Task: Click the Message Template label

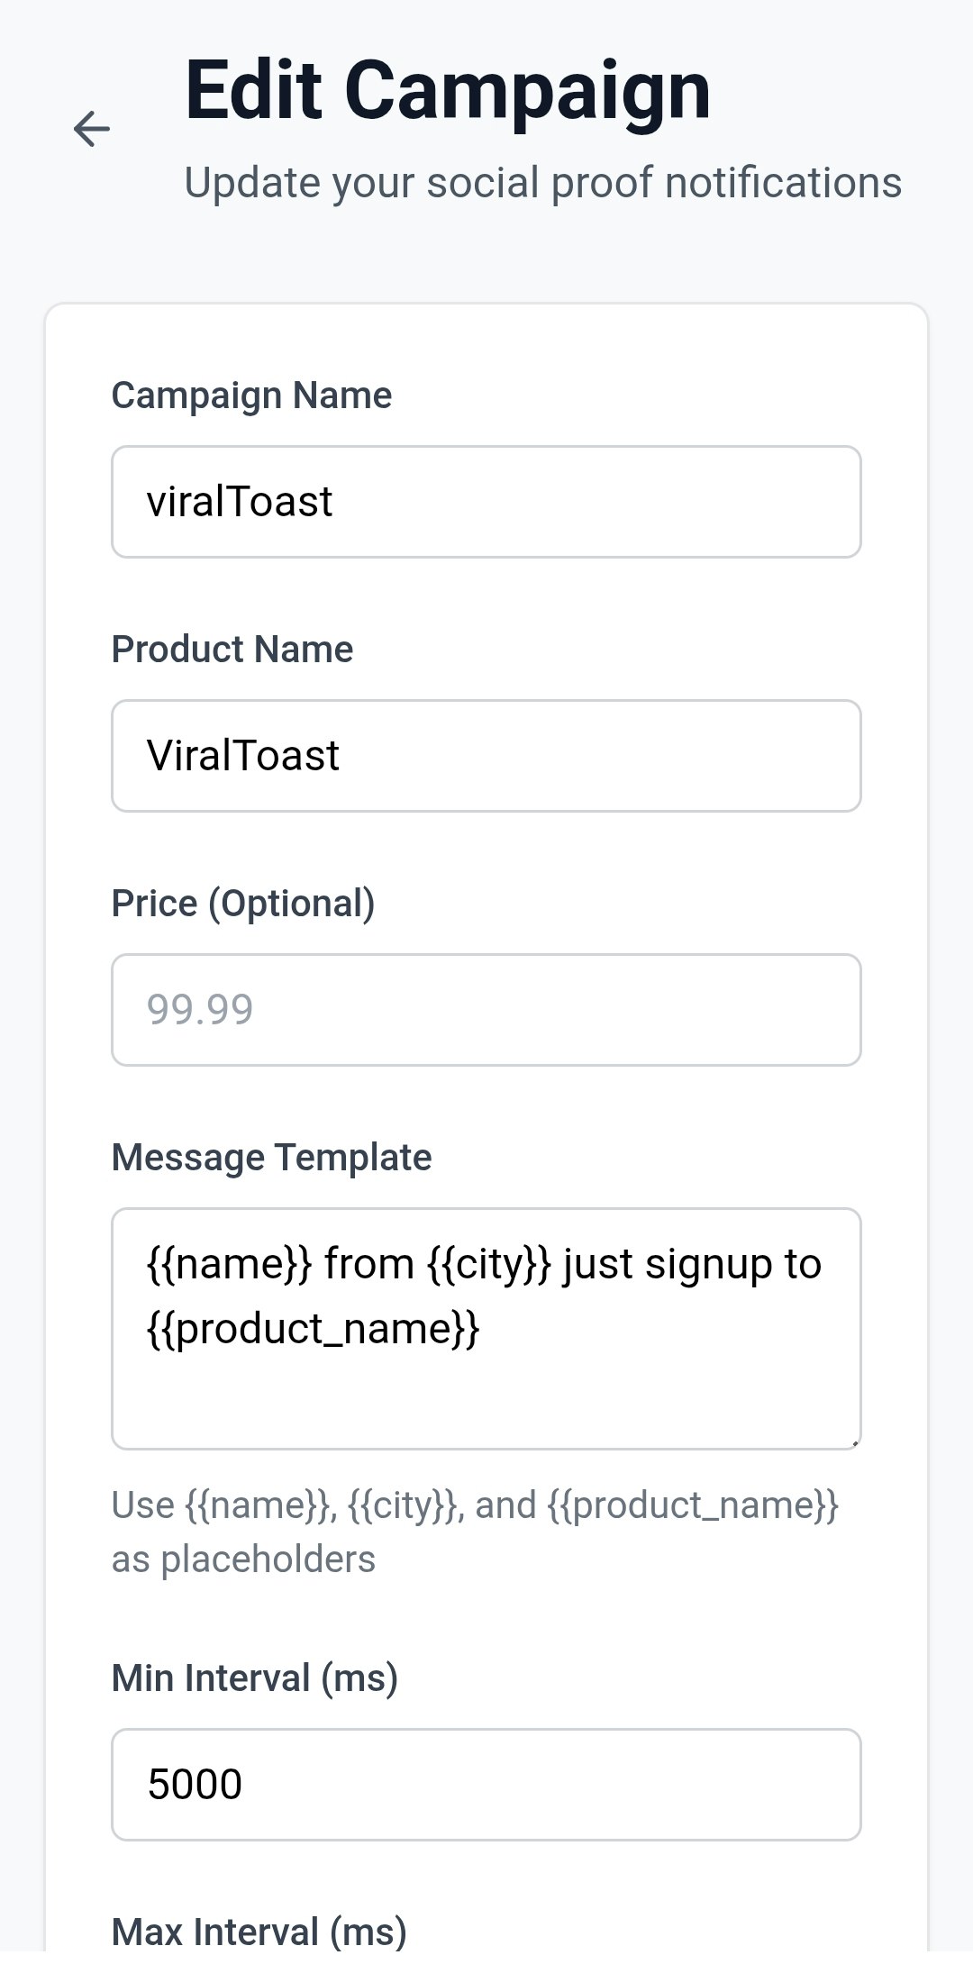Action: tap(271, 1156)
